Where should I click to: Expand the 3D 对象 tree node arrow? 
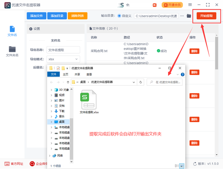51,90
